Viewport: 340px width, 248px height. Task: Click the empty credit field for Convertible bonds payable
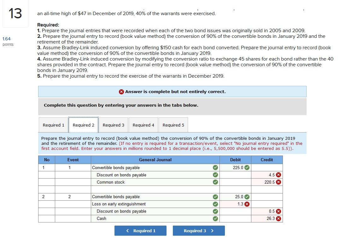click(267, 168)
